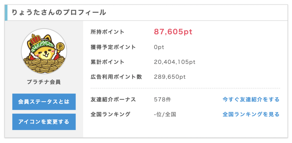Viewport: 292px width, 143px height.
Task: Select the 20,404,105pt cumulative value
Action: (175, 62)
